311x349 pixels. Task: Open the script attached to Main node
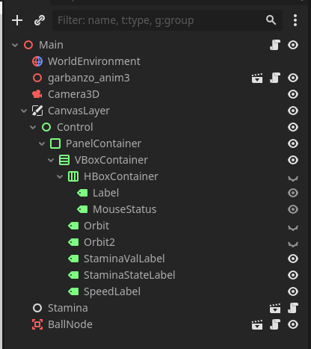coord(275,45)
